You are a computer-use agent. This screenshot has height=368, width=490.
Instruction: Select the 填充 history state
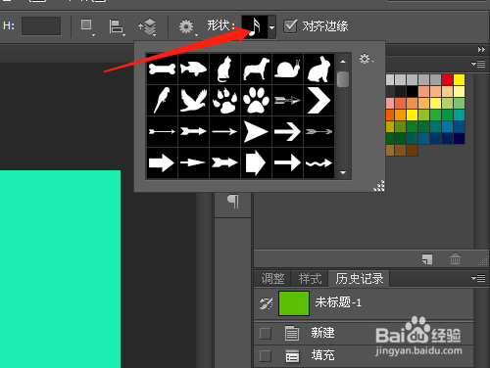pos(364,356)
